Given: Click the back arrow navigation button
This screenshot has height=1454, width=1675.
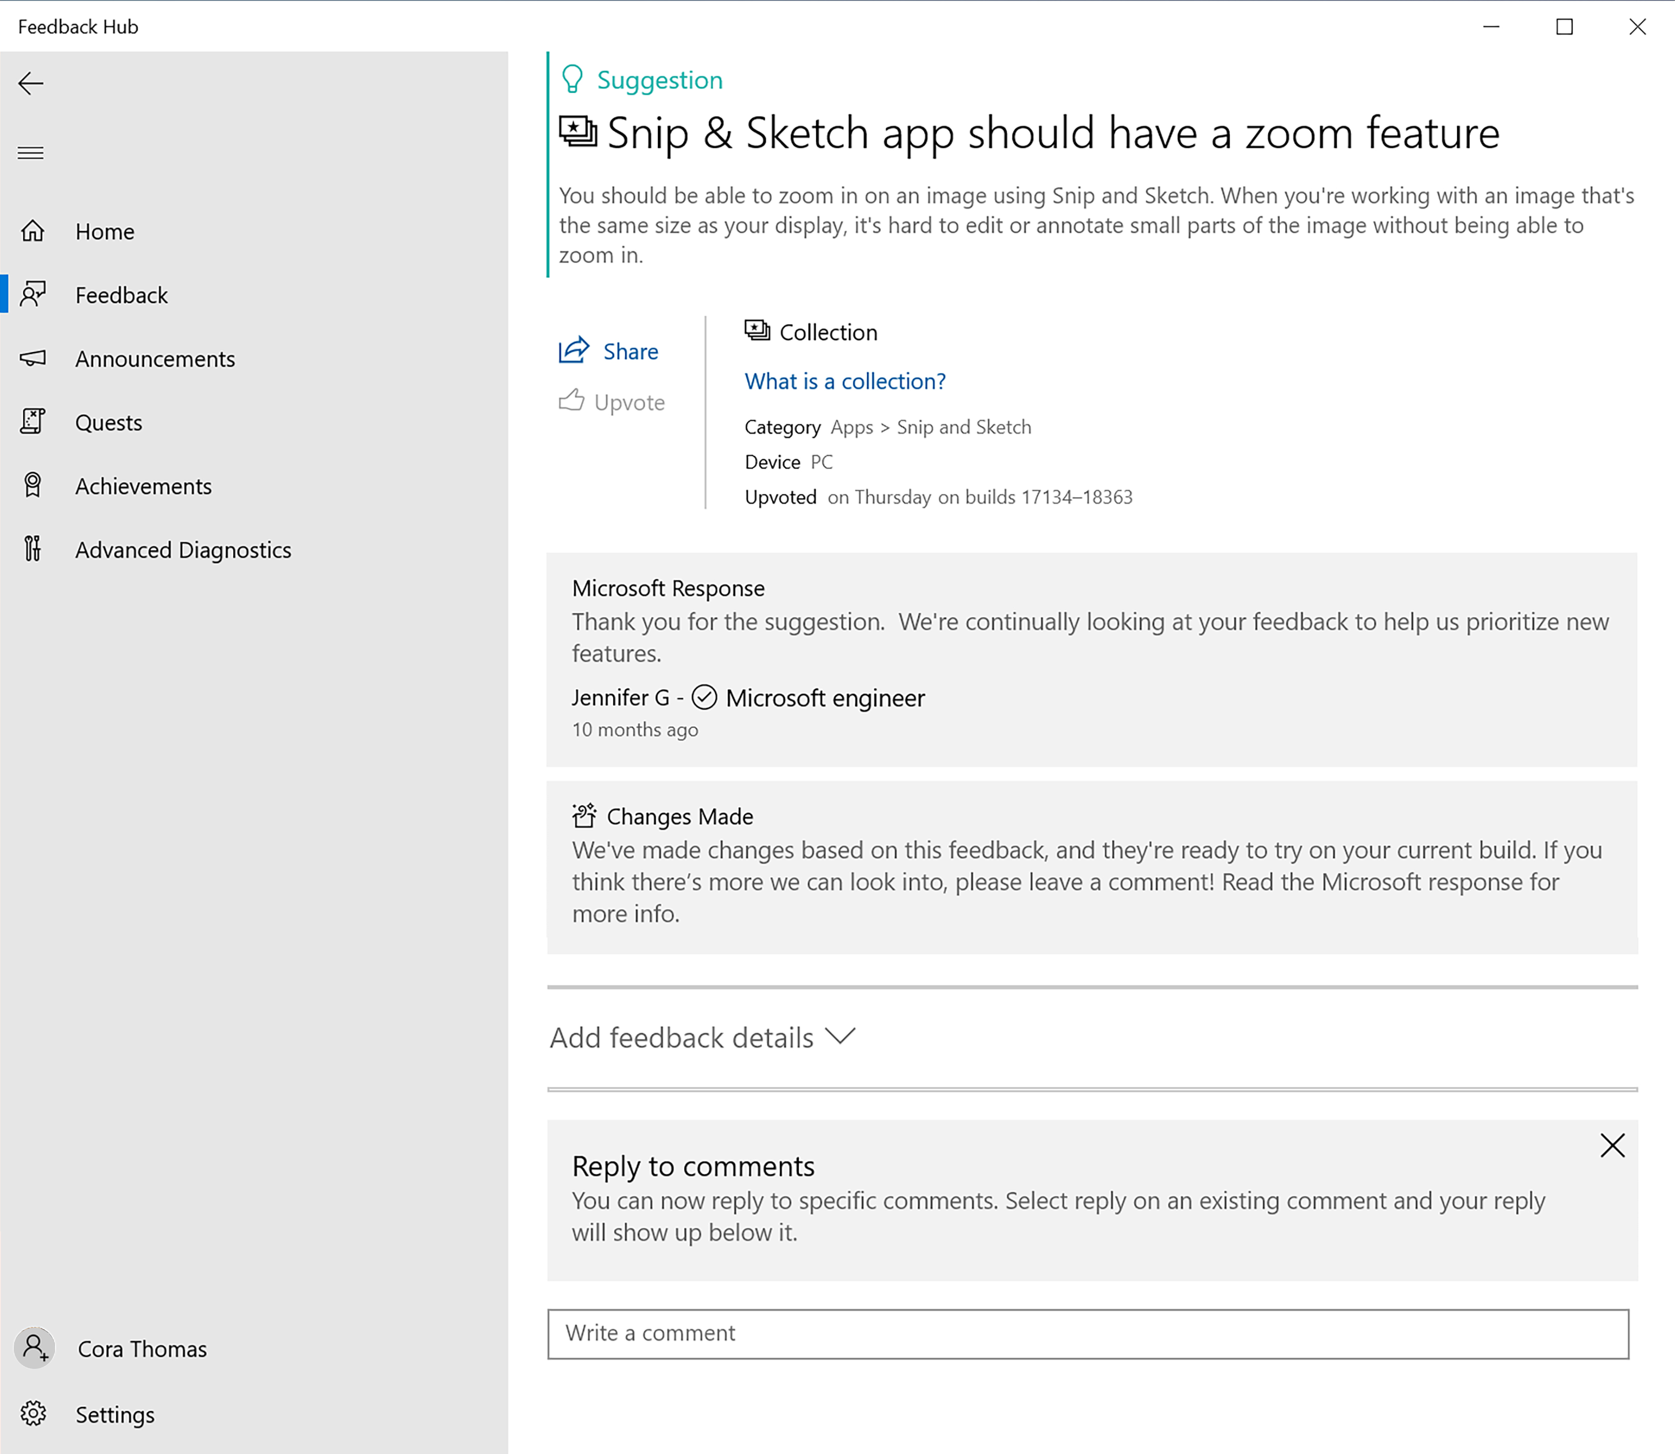Looking at the screenshot, I should click(32, 83).
